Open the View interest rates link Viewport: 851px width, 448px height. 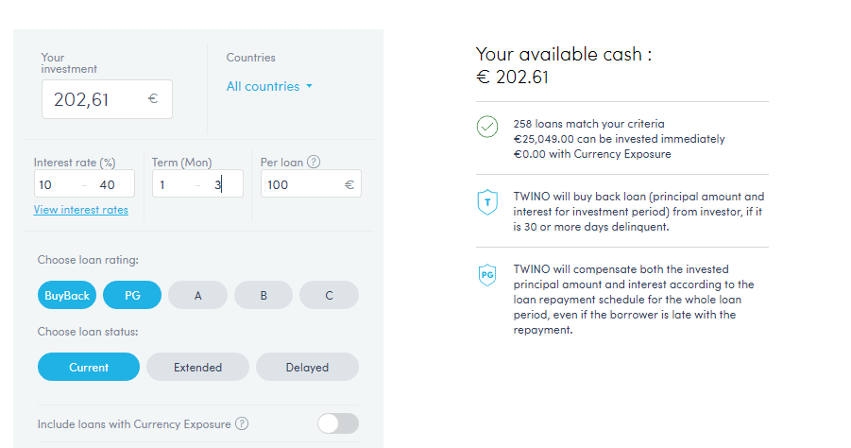click(x=81, y=210)
